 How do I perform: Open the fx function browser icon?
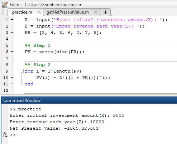point(5,135)
